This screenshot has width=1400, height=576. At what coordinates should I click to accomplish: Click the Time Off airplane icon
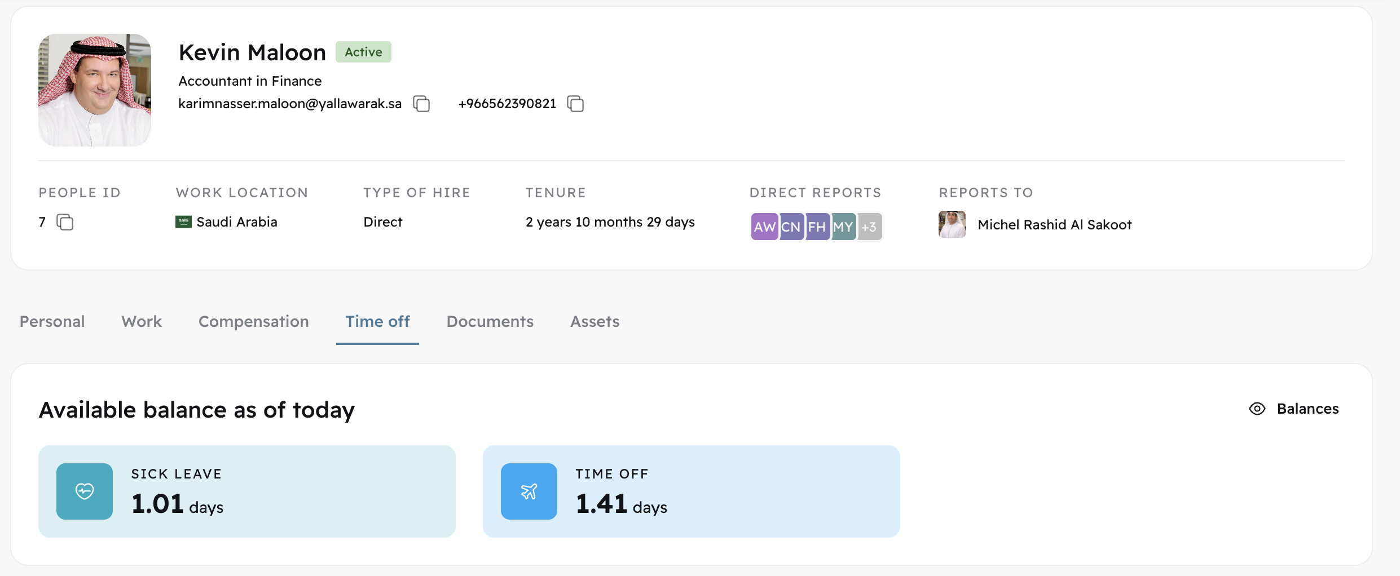click(529, 491)
